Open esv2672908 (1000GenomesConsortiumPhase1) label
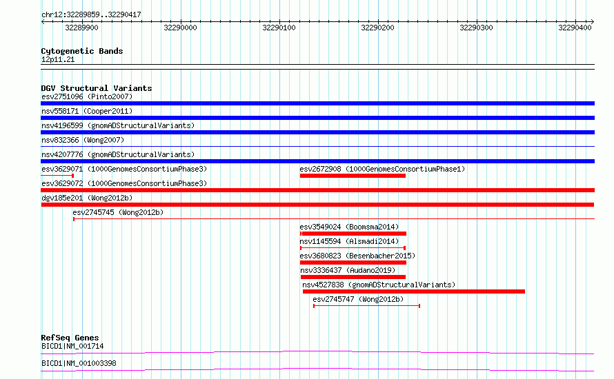This screenshot has width=614, height=379. coord(382,169)
